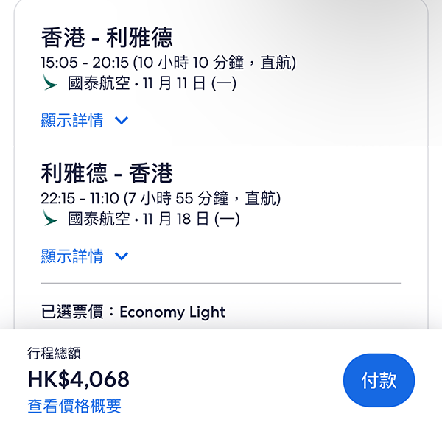The image size is (442, 442).
Task: Click the Economy Light selected fare
Action: pyautogui.click(x=172, y=312)
